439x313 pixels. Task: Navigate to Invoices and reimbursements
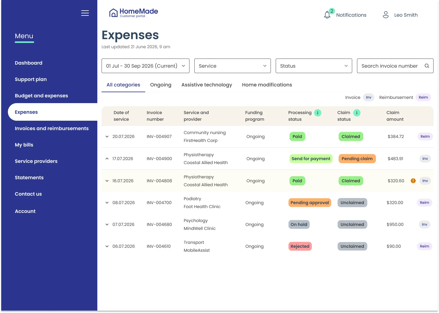point(52,128)
